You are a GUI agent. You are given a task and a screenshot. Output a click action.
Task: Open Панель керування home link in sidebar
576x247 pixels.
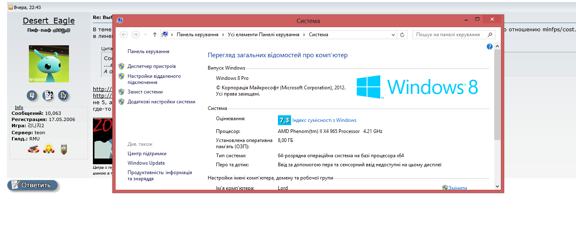pos(148,51)
